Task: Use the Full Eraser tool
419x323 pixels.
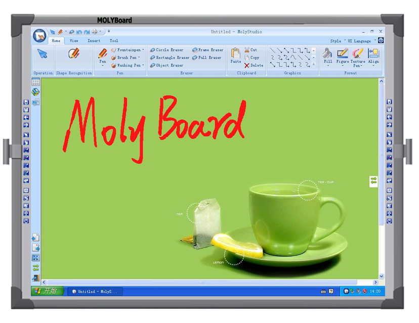Action: tap(206, 58)
